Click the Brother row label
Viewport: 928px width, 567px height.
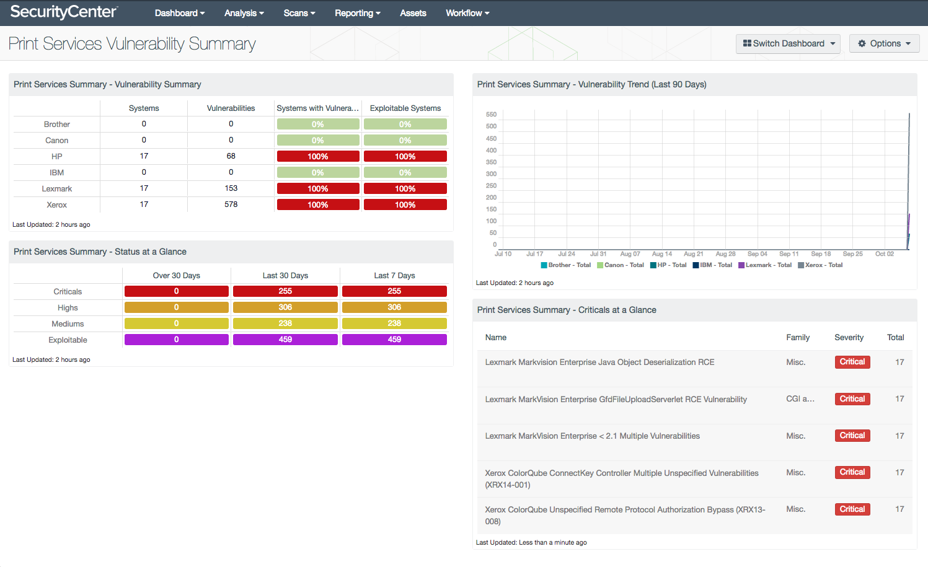coord(57,125)
